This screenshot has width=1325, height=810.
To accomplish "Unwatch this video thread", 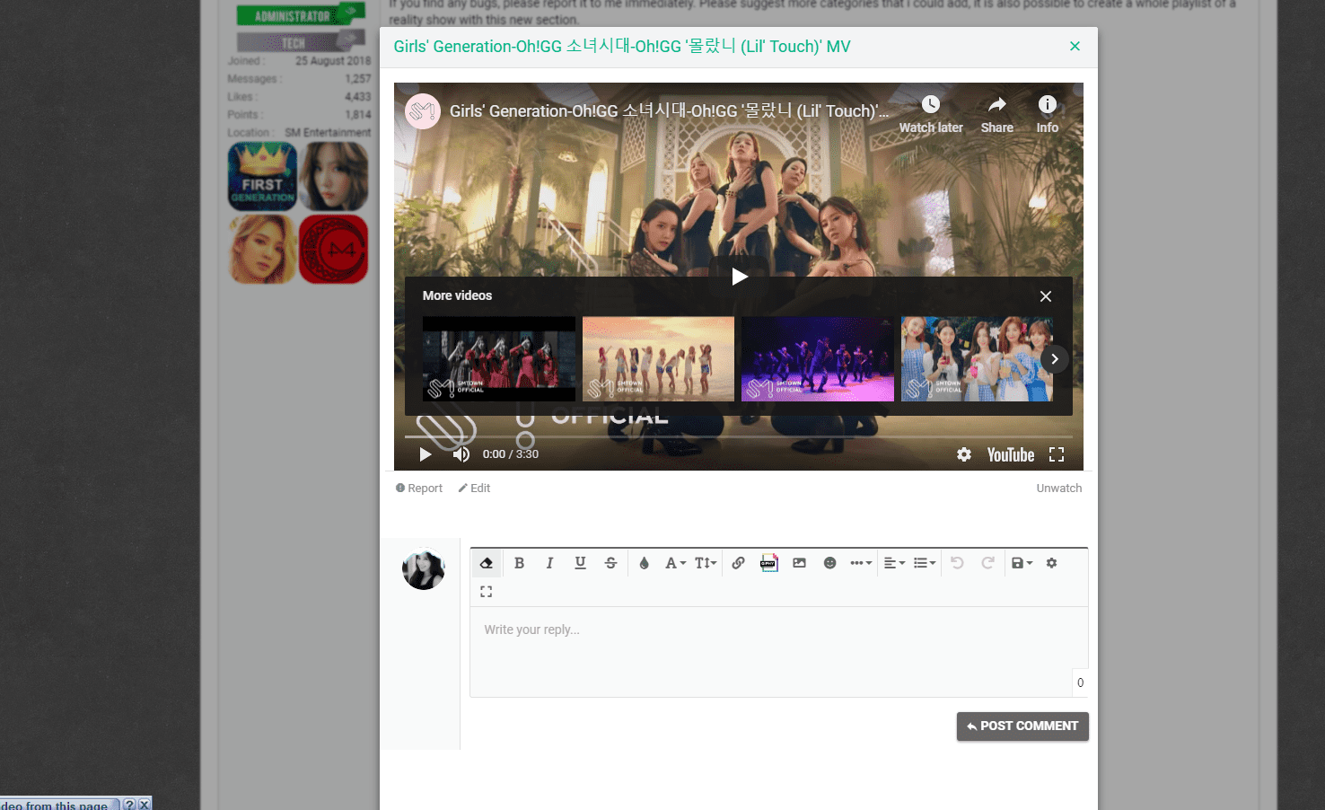I will 1059,489.
